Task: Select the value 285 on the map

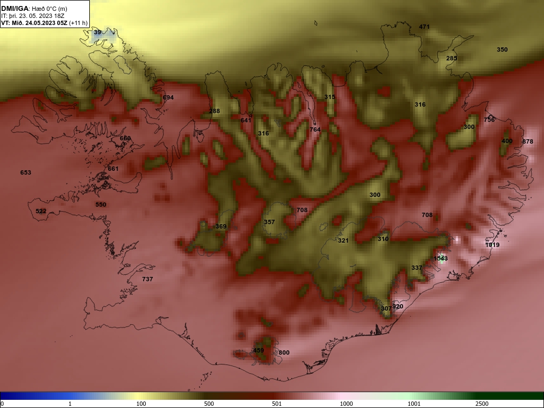Action: [452, 58]
